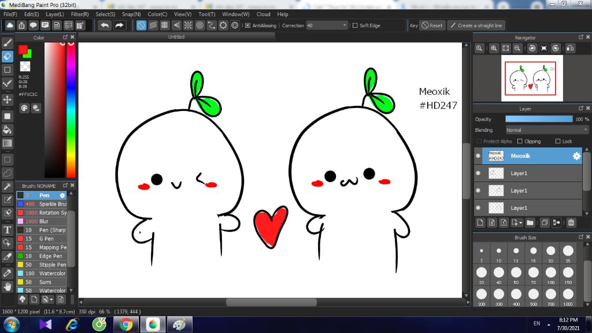Switch to the Untitled canvas tab
The height and width of the screenshot is (333, 592).
[x=176, y=37]
